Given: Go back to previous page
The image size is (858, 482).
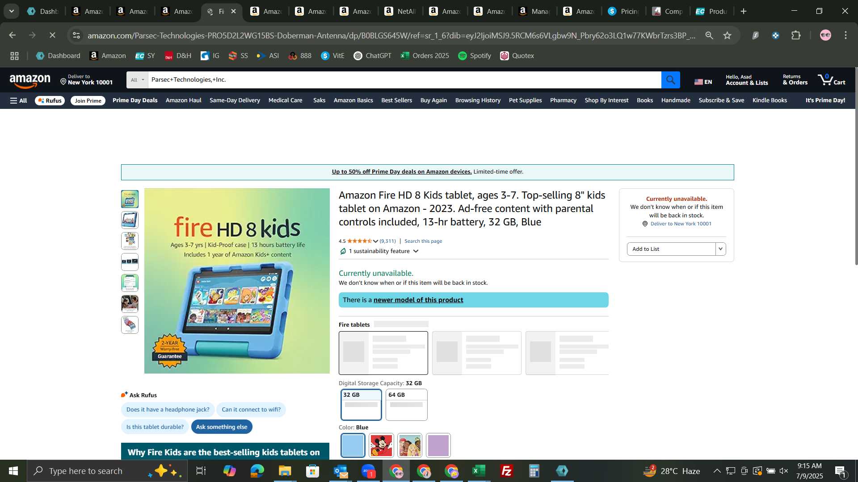Looking at the screenshot, I should click(x=12, y=35).
